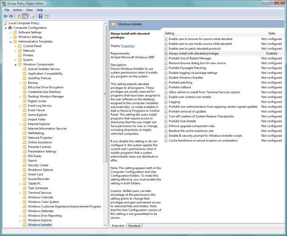Click the Export List toolbar icon

33,16
